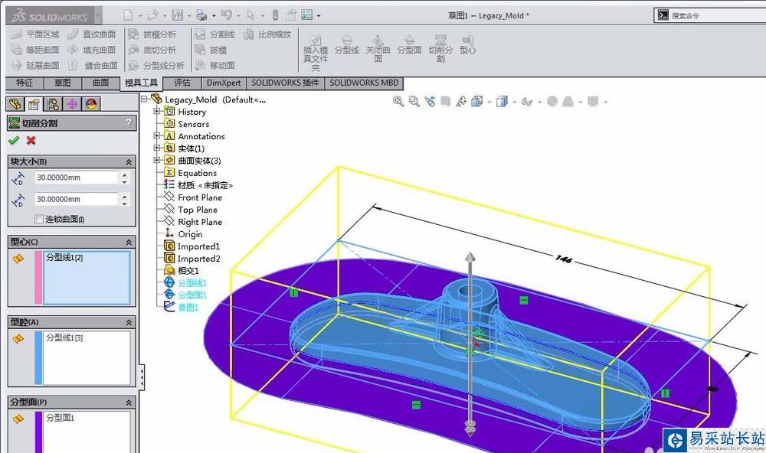Click the 拔模 draft tool
This screenshot has width=766, height=453.
(211, 50)
